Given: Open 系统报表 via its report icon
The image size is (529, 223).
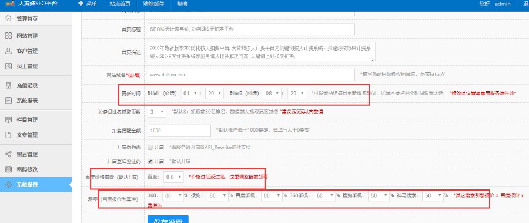Looking at the screenshot, I should [8, 101].
